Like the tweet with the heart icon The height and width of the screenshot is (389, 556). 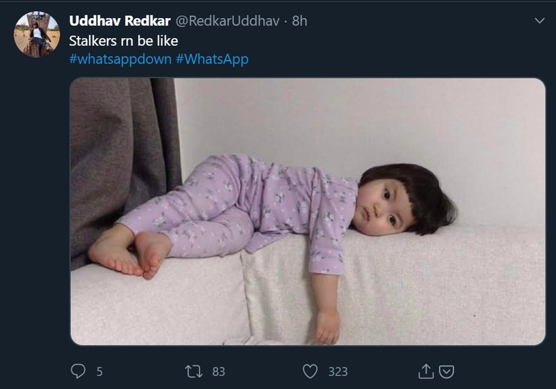point(311,372)
